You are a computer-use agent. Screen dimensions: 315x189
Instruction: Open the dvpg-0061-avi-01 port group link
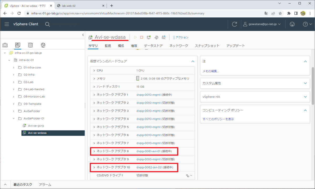148,151
